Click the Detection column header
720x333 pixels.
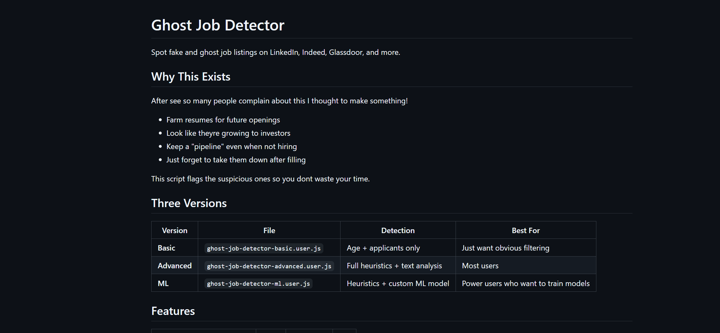398,231
